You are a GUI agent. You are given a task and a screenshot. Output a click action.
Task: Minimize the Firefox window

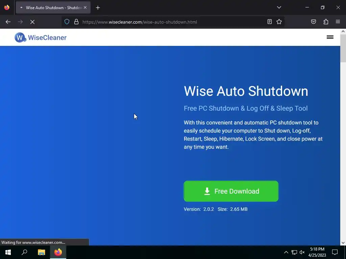307,7
